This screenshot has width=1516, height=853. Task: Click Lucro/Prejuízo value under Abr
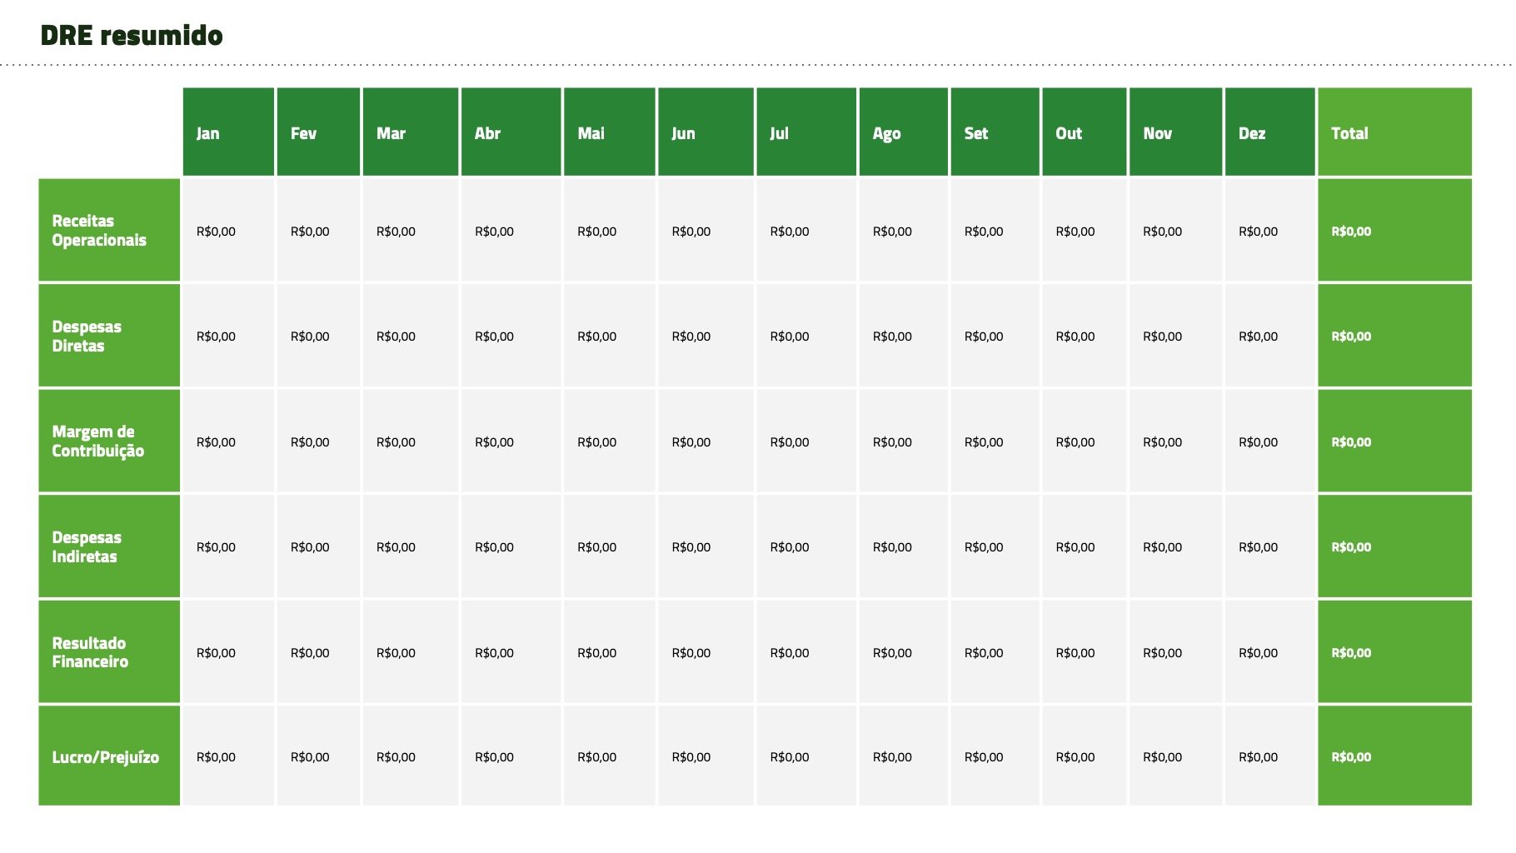[495, 757]
